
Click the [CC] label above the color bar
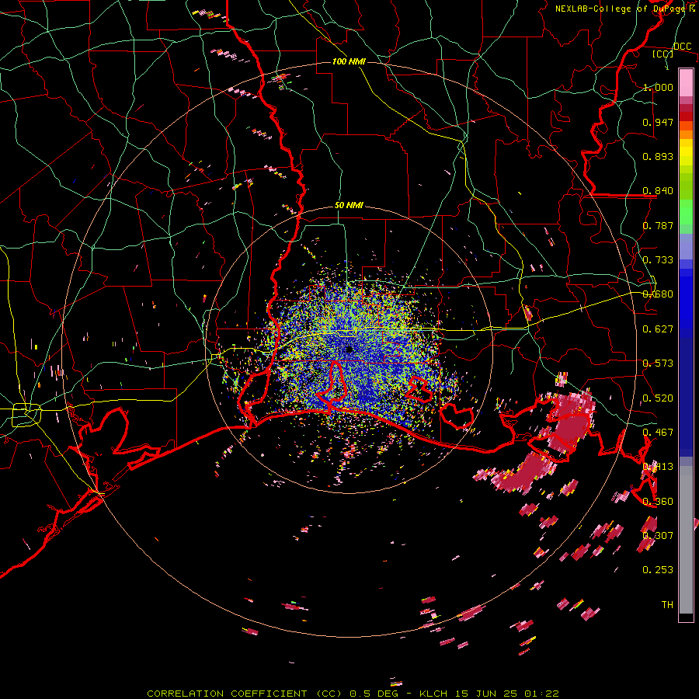point(663,54)
